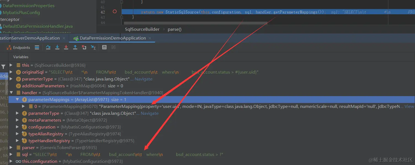Click the Run to Cursor icon
Viewport: 415px width, 165px height.
93,47
